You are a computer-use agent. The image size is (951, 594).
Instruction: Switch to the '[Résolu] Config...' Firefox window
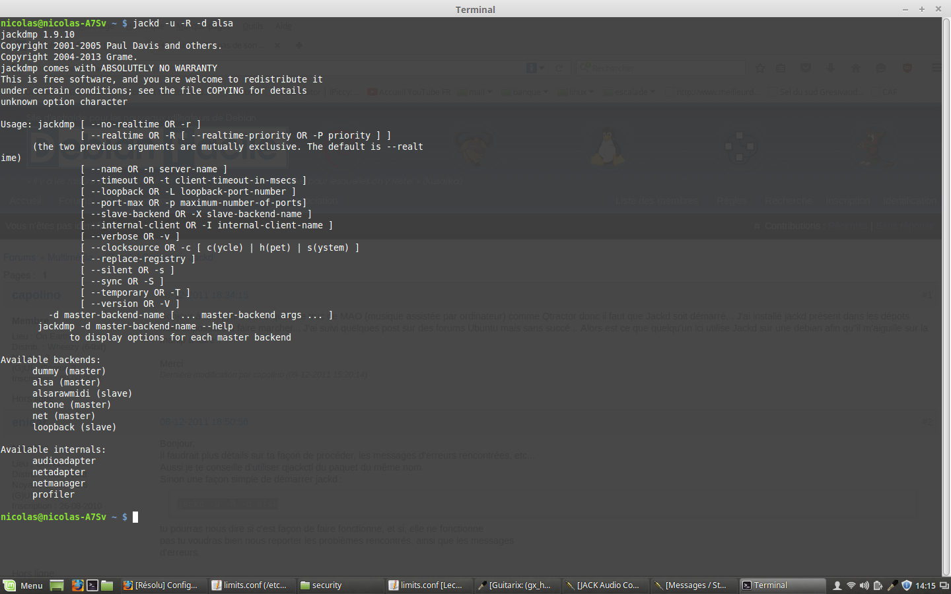[x=162, y=585]
